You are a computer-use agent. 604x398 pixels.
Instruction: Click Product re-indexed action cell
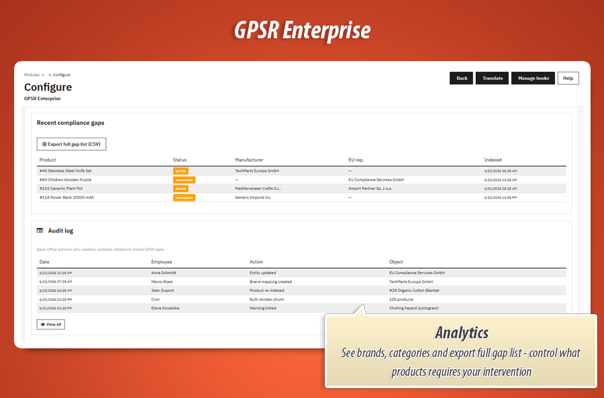[266, 291]
